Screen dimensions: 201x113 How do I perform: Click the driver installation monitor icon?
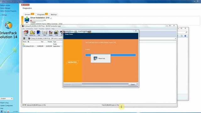coord(27,20)
